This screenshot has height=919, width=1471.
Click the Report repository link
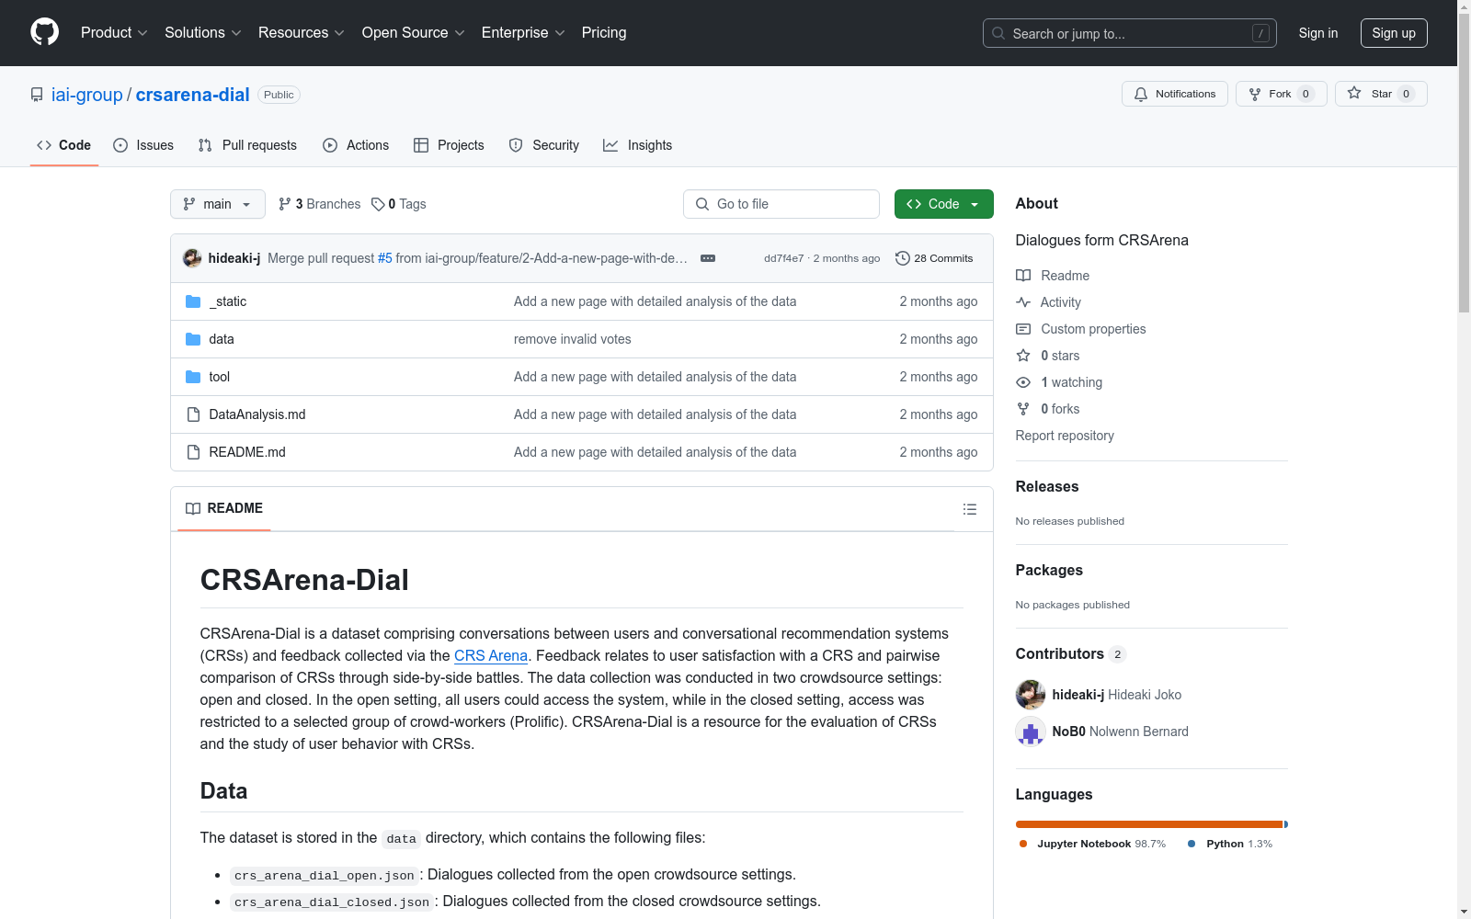[1065, 436]
